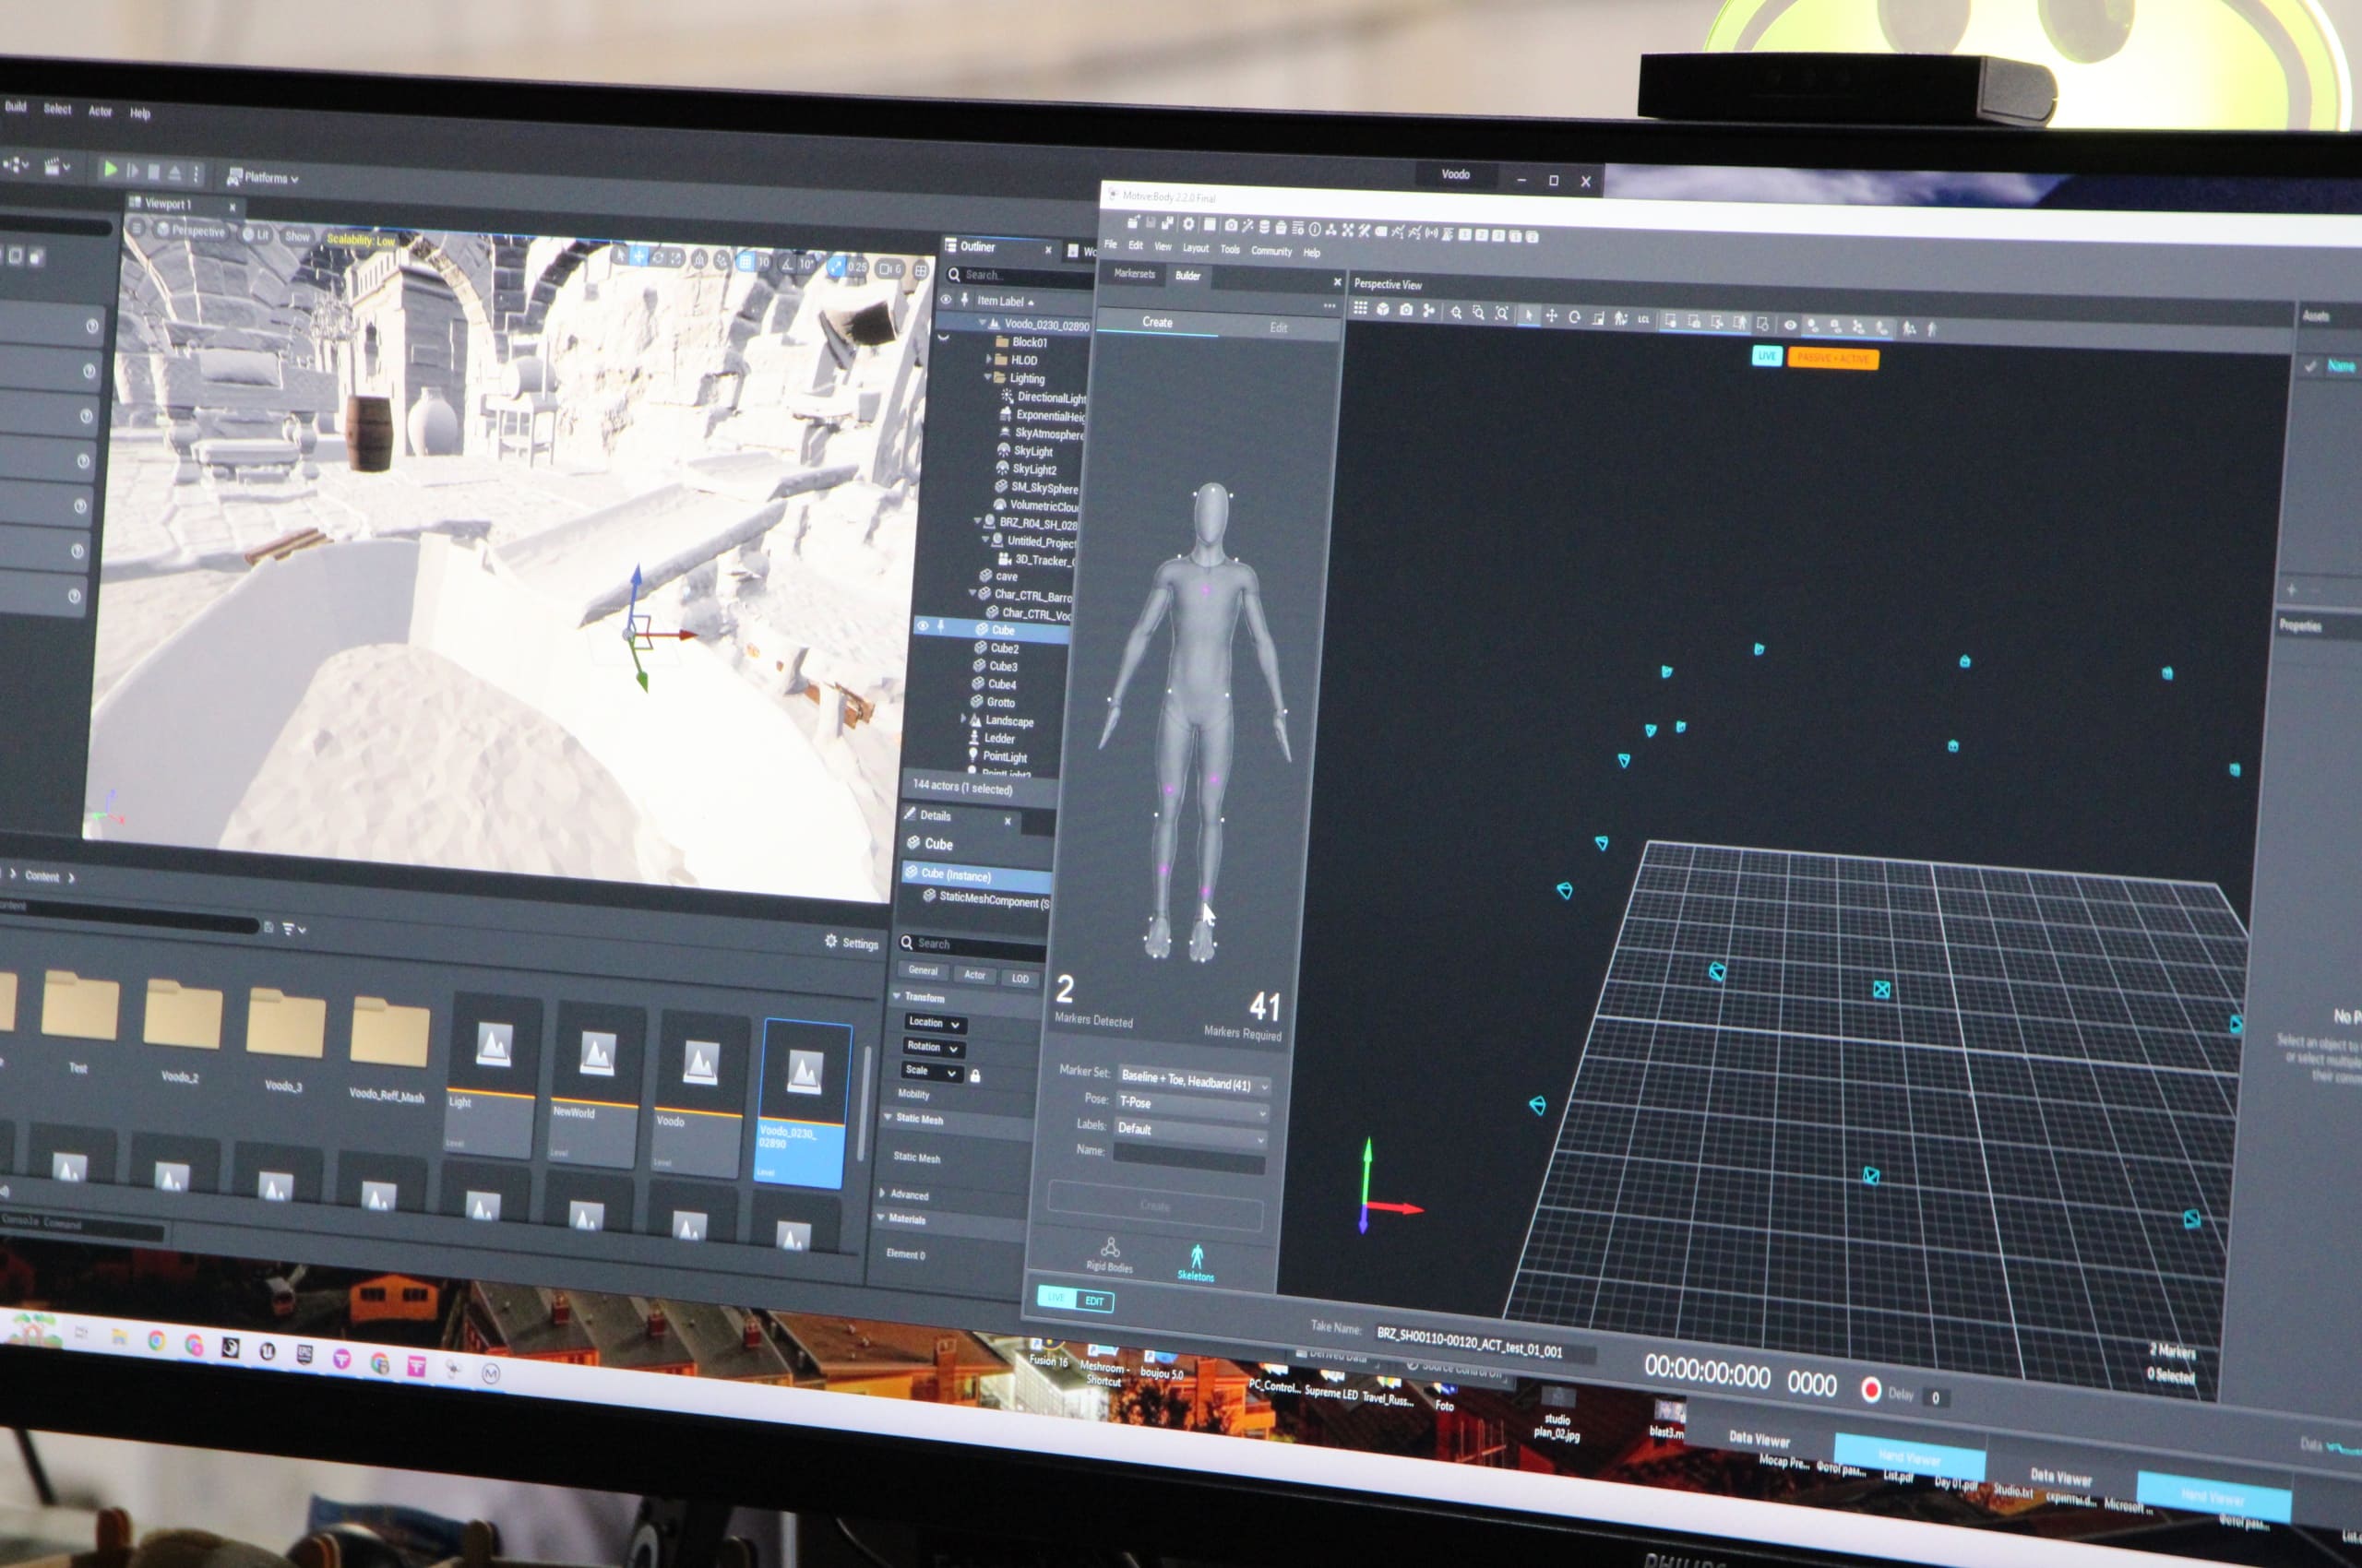Click the camera icon in Motive top toolbar
Image resolution: width=2362 pixels, height=1568 pixels.
tap(1232, 225)
